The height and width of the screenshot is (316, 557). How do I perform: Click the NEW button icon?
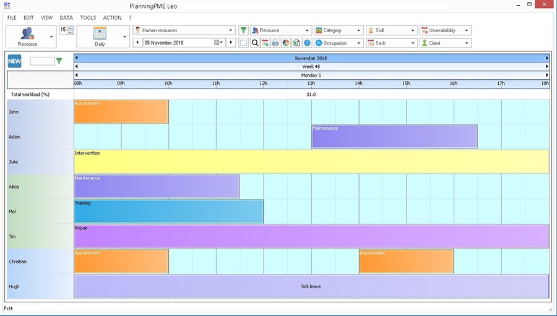pyautogui.click(x=15, y=61)
